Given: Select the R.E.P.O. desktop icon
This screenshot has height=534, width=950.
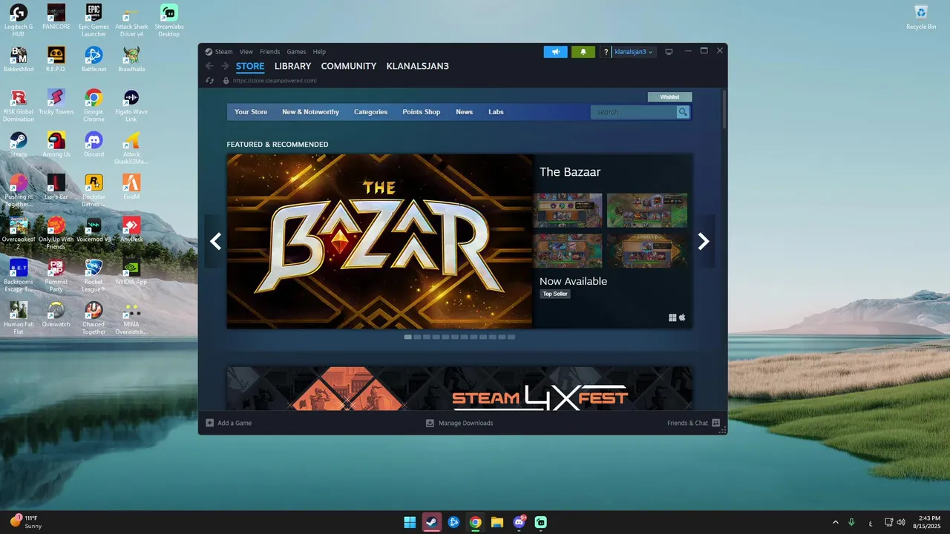Looking at the screenshot, I should [x=56, y=59].
